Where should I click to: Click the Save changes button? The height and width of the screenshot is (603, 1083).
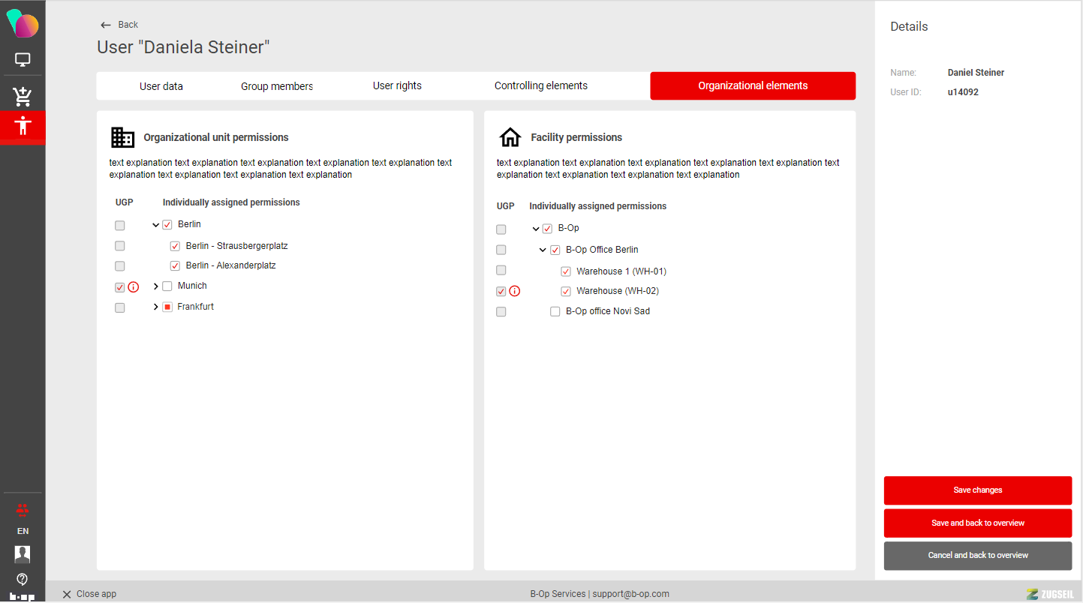pyautogui.click(x=977, y=490)
